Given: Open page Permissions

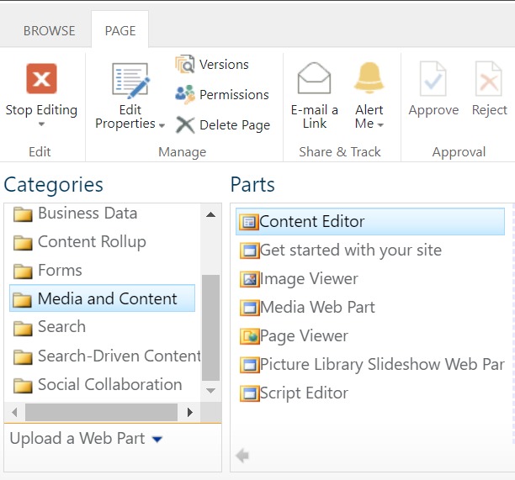Looking at the screenshot, I should pyautogui.click(x=222, y=94).
